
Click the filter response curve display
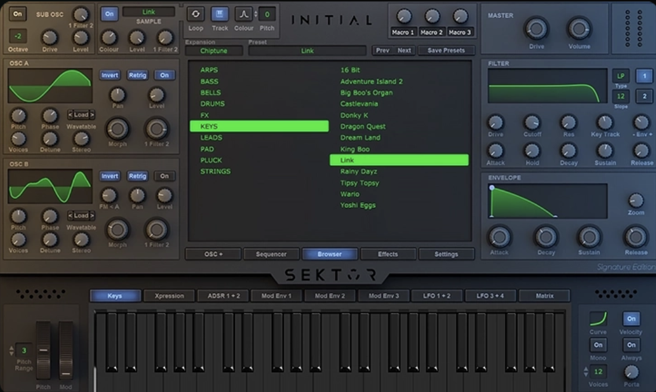click(547, 86)
